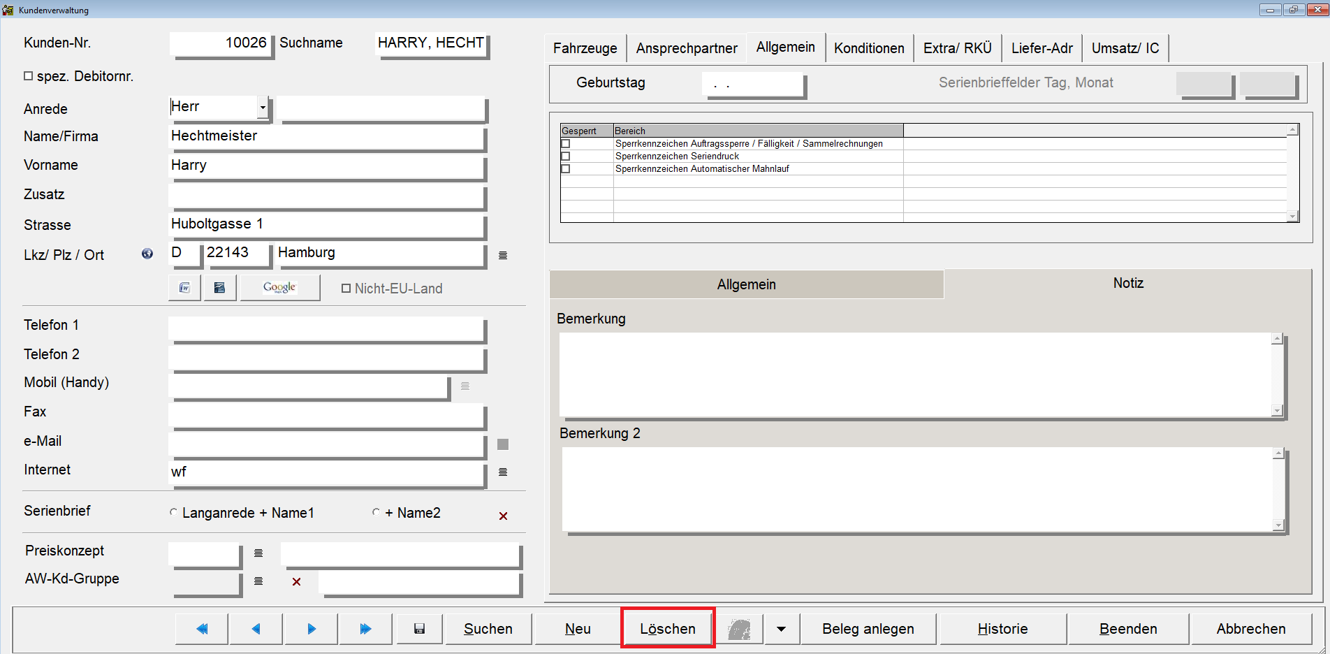Click the scroll up arrow of the Gesperrt table
This screenshot has width=1330, height=654.
1292,130
